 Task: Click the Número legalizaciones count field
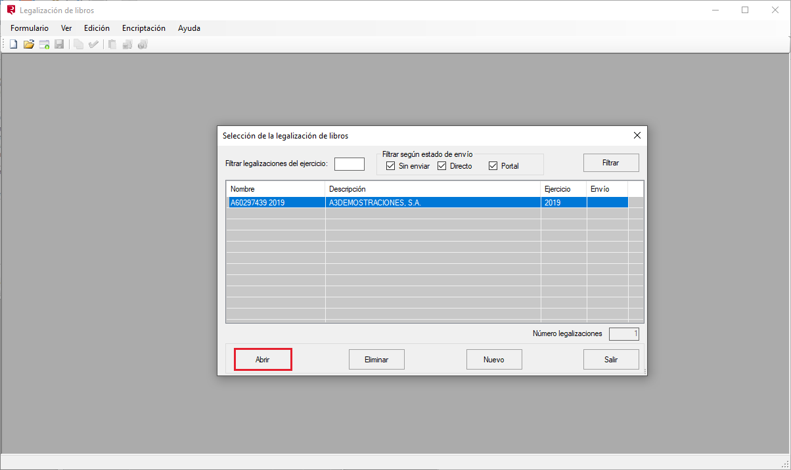coord(624,334)
